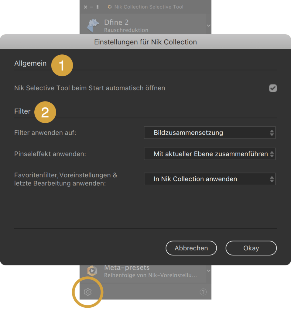Open the Pinseleffekt anwenden dropdown
The image size is (291, 311).
210,154
